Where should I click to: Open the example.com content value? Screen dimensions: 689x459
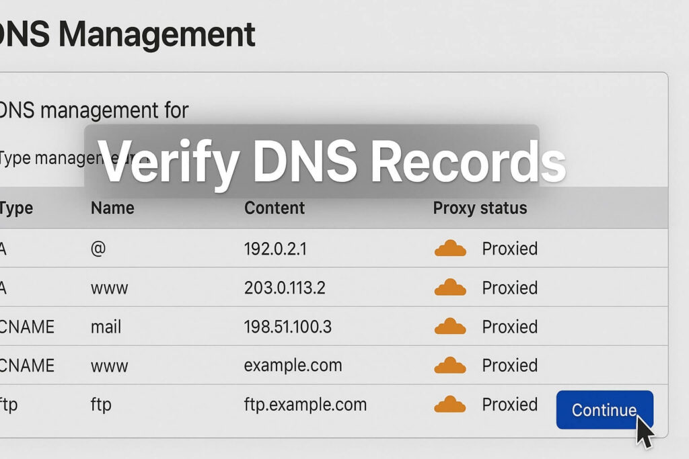293,366
